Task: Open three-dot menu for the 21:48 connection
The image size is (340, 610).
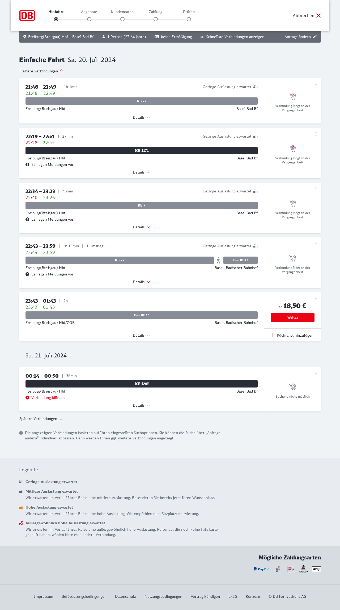Action: coord(316,84)
